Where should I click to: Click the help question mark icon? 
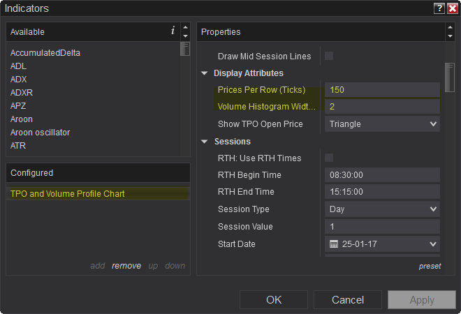point(439,8)
